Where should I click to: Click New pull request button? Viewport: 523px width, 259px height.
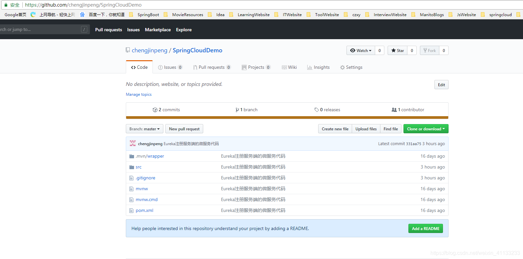click(184, 129)
